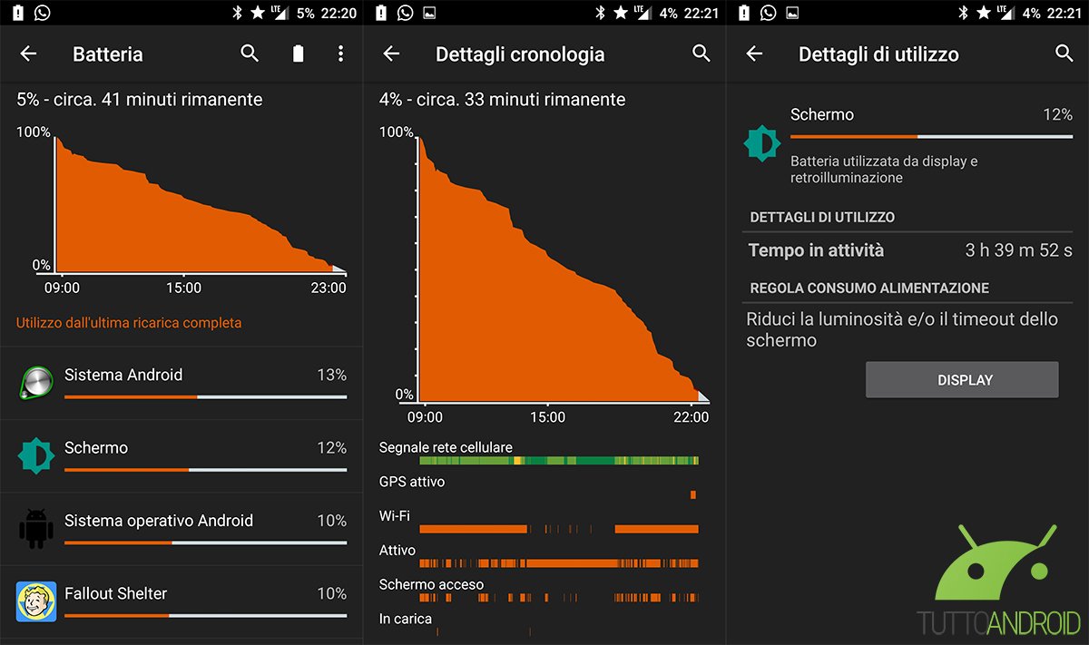Open search on the Batteria screen
Viewport: 1089px width, 645px height.
pyautogui.click(x=250, y=54)
